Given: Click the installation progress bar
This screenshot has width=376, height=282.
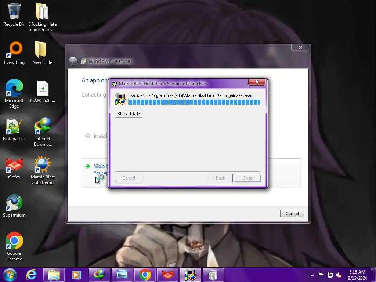Looking at the screenshot, I should [x=194, y=102].
